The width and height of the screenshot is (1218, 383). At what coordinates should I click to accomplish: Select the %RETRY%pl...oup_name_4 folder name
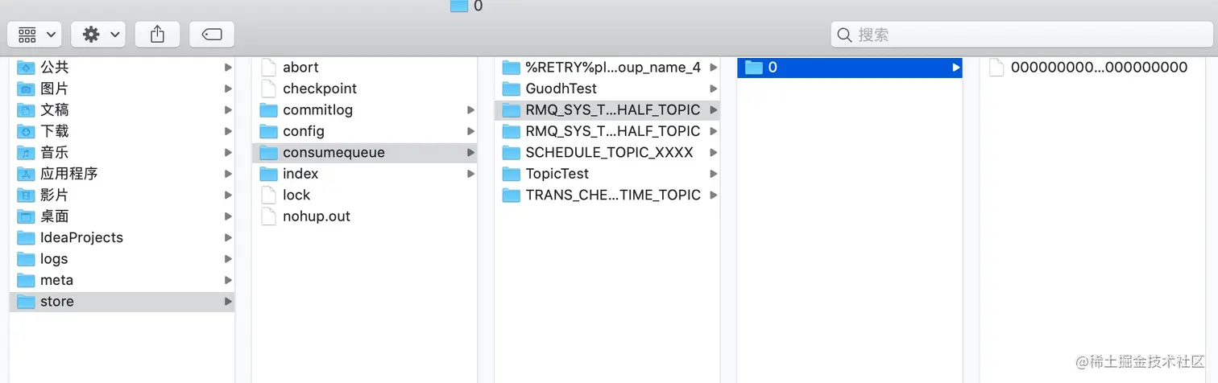pos(613,68)
